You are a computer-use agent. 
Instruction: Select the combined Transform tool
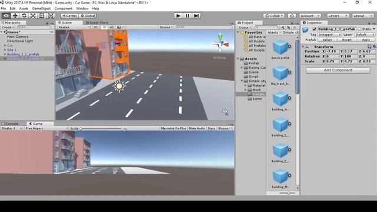(x=51, y=16)
